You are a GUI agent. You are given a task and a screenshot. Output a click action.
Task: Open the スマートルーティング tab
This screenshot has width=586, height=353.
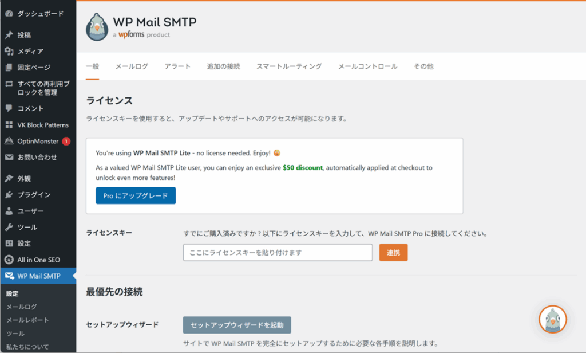pos(289,66)
